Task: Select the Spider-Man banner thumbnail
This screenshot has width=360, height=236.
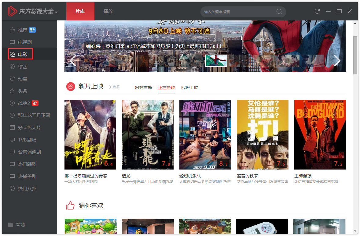Action: pyautogui.click(x=216, y=61)
